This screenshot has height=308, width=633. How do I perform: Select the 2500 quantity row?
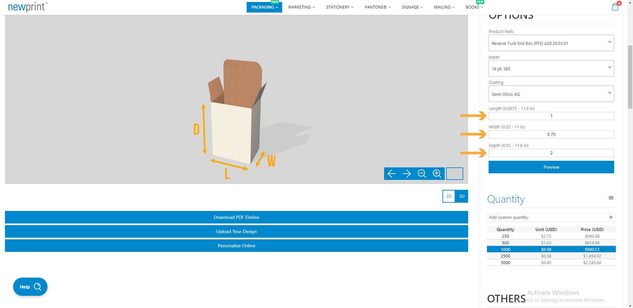[x=551, y=256]
